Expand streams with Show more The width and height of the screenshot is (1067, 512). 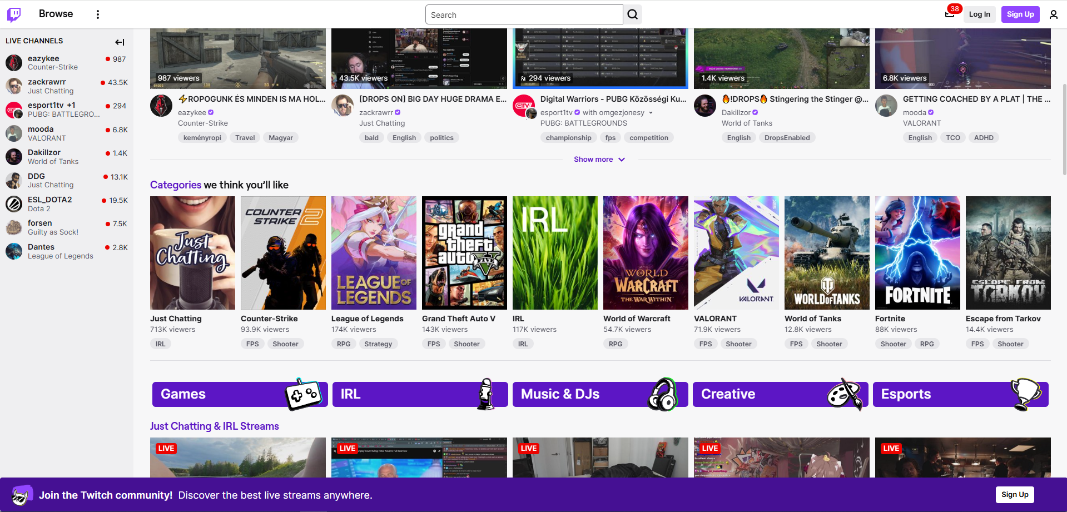600,160
